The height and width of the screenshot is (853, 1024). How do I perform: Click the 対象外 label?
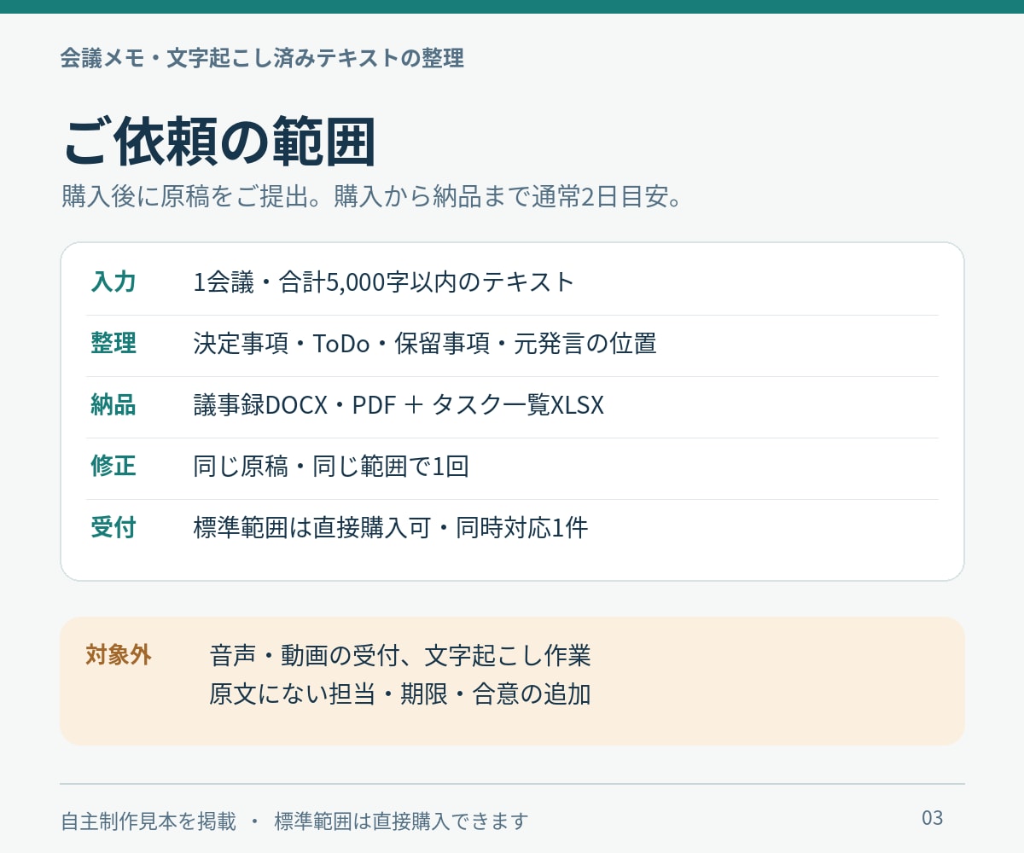(119, 655)
